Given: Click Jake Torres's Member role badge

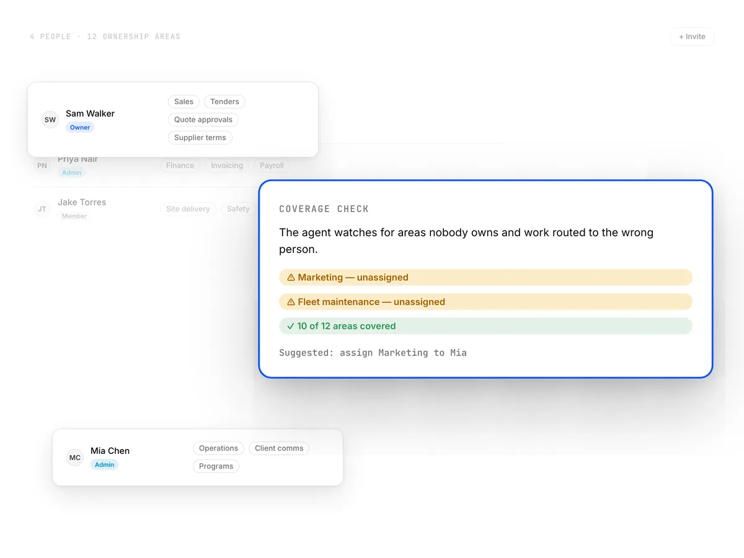Looking at the screenshot, I should (74, 216).
